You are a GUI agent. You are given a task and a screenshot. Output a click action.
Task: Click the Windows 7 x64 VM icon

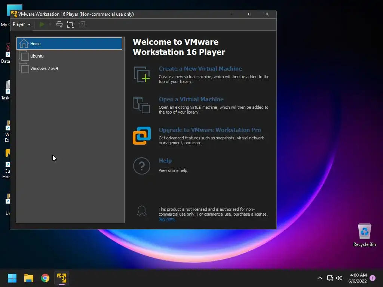[24, 68]
